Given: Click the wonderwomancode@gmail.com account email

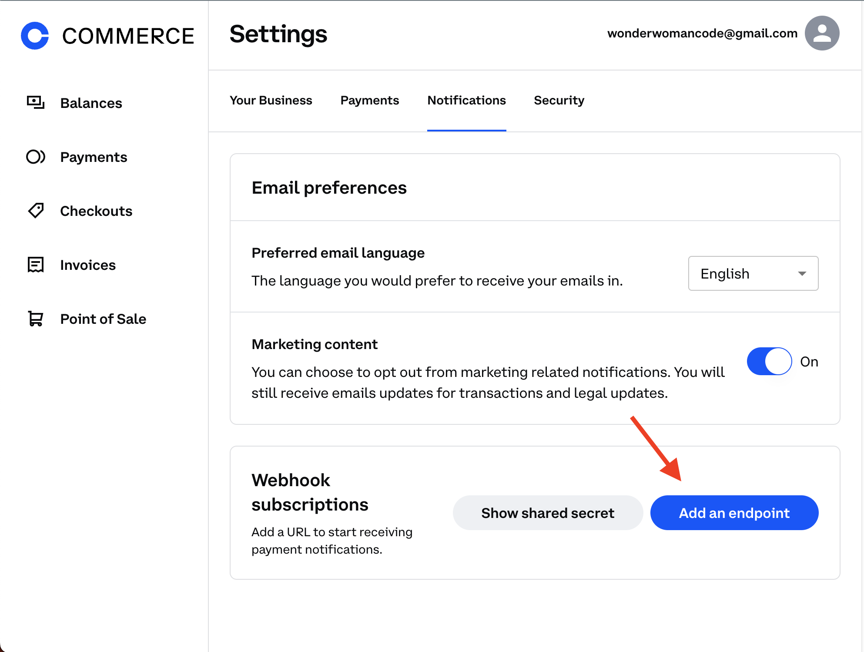Looking at the screenshot, I should point(702,34).
